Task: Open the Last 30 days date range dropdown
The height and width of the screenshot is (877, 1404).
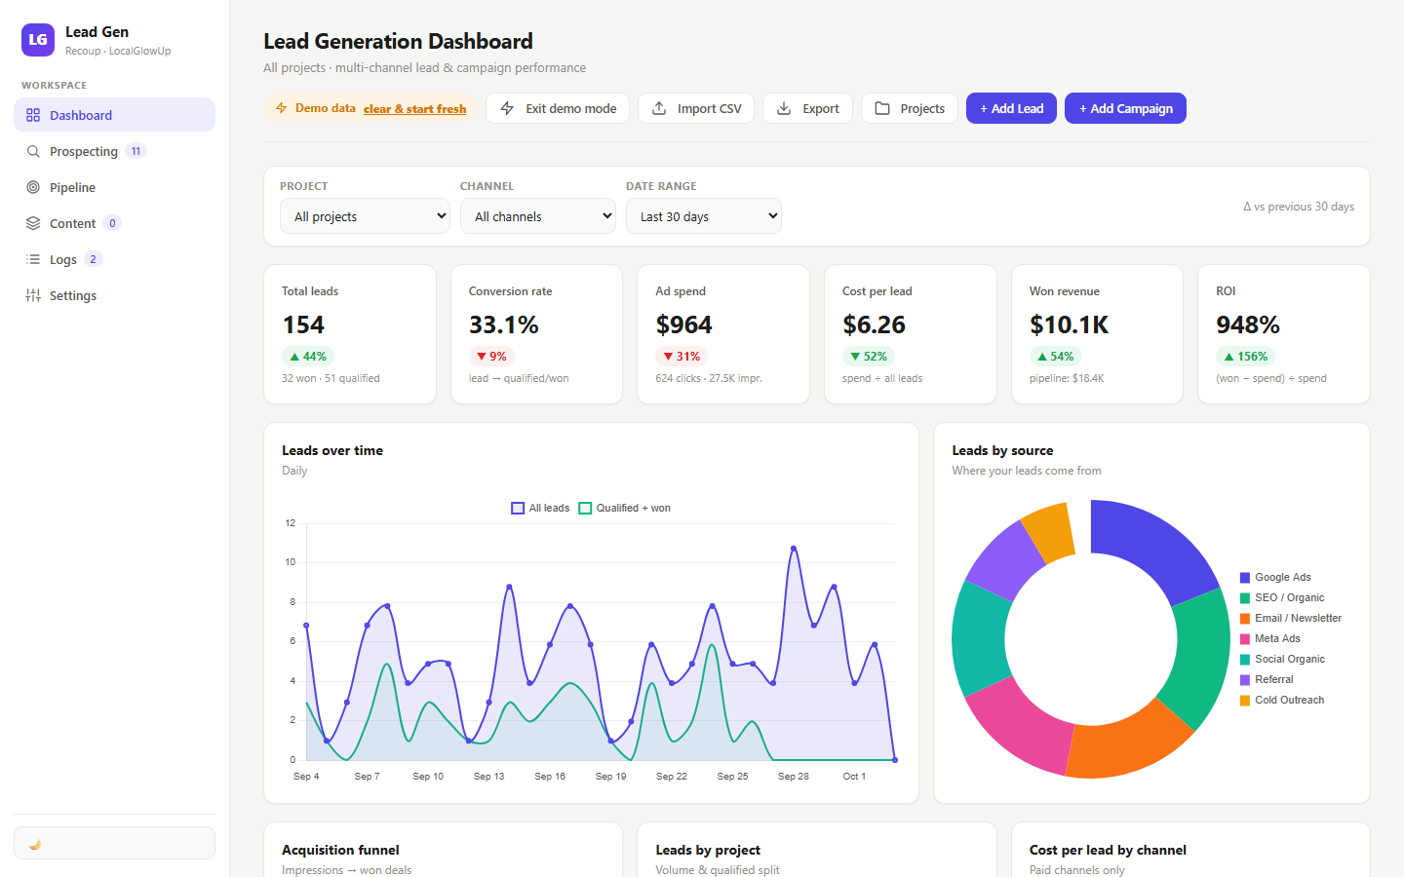Action: (704, 216)
